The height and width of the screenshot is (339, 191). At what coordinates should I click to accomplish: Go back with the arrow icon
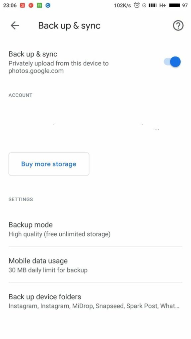click(x=15, y=25)
